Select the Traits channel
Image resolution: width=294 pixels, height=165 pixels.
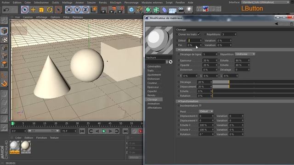[x=150, y=71]
